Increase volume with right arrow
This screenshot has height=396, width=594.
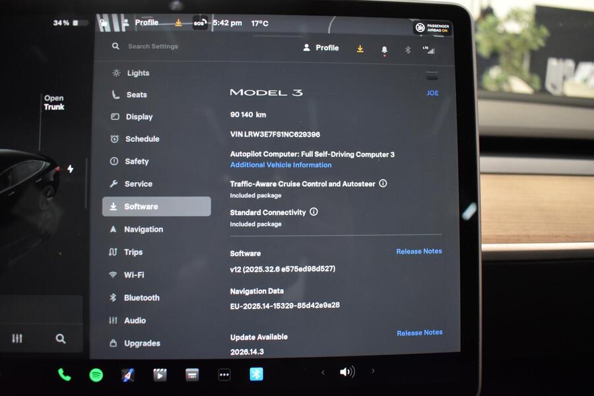pyautogui.click(x=373, y=371)
